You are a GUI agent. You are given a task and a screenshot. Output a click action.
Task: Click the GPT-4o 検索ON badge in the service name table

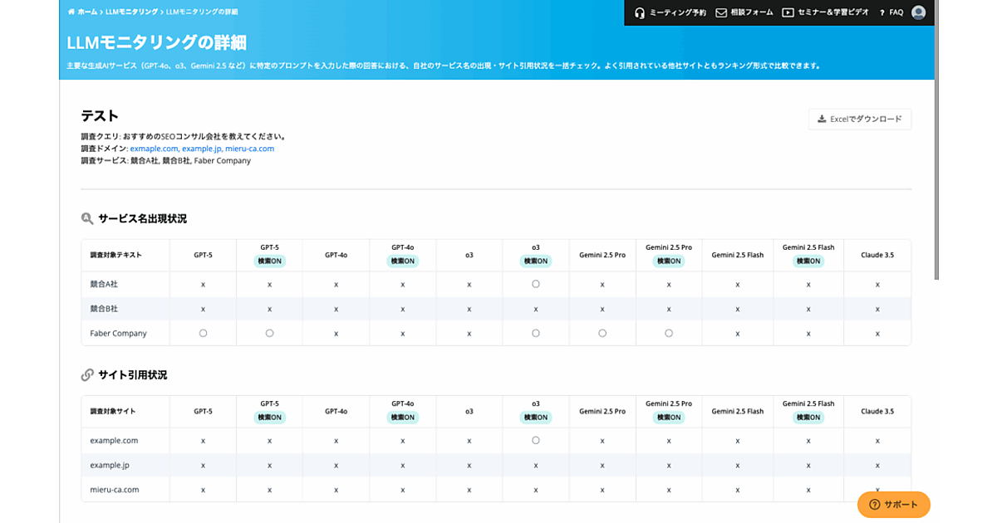coord(402,261)
